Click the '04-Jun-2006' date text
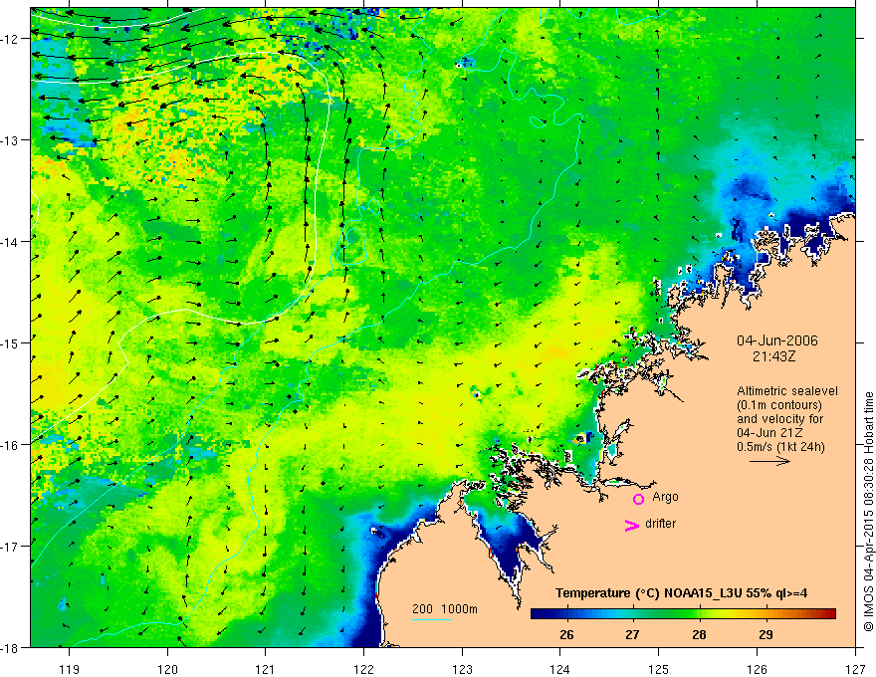This screenshot has width=876, height=677. (x=777, y=340)
